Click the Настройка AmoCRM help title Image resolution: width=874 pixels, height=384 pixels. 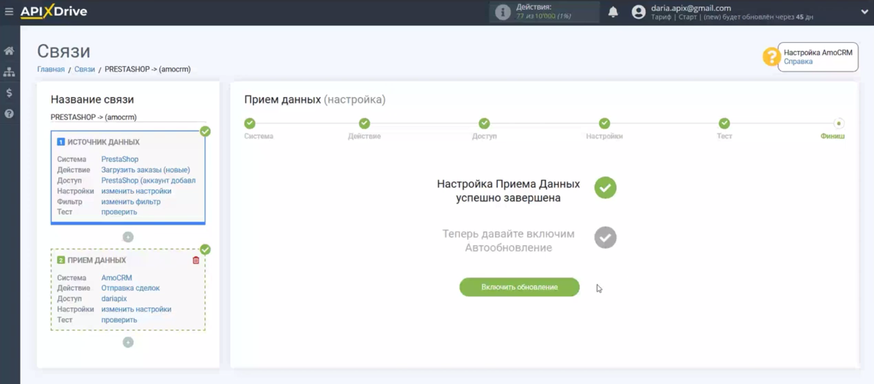[x=818, y=53]
